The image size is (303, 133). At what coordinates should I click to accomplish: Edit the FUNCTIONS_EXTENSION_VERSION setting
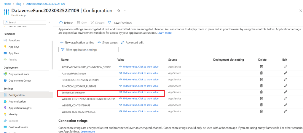(x=286, y=80)
